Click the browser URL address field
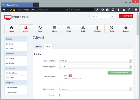Image resolution: width=140 pixels, height=100 pixels. (40, 10)
